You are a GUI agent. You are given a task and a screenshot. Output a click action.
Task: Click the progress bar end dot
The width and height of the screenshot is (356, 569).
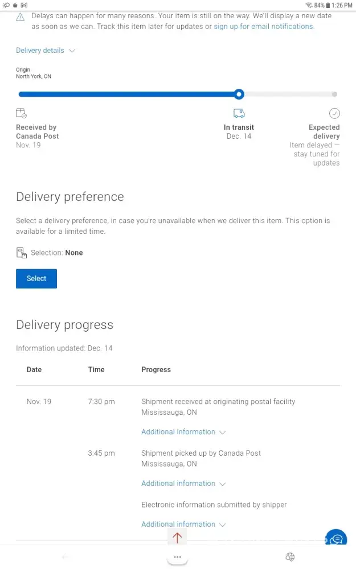(x=334, y=94)
